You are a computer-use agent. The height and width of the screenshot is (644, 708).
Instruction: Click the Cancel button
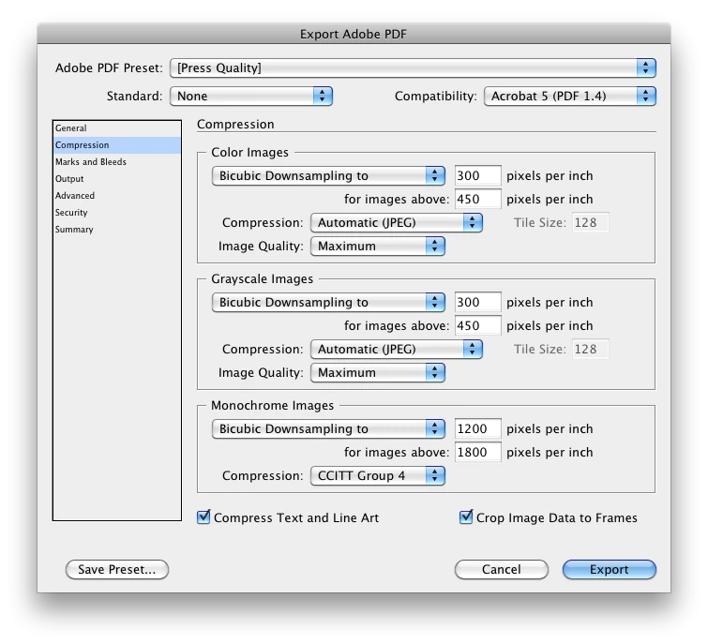[502, 570]
